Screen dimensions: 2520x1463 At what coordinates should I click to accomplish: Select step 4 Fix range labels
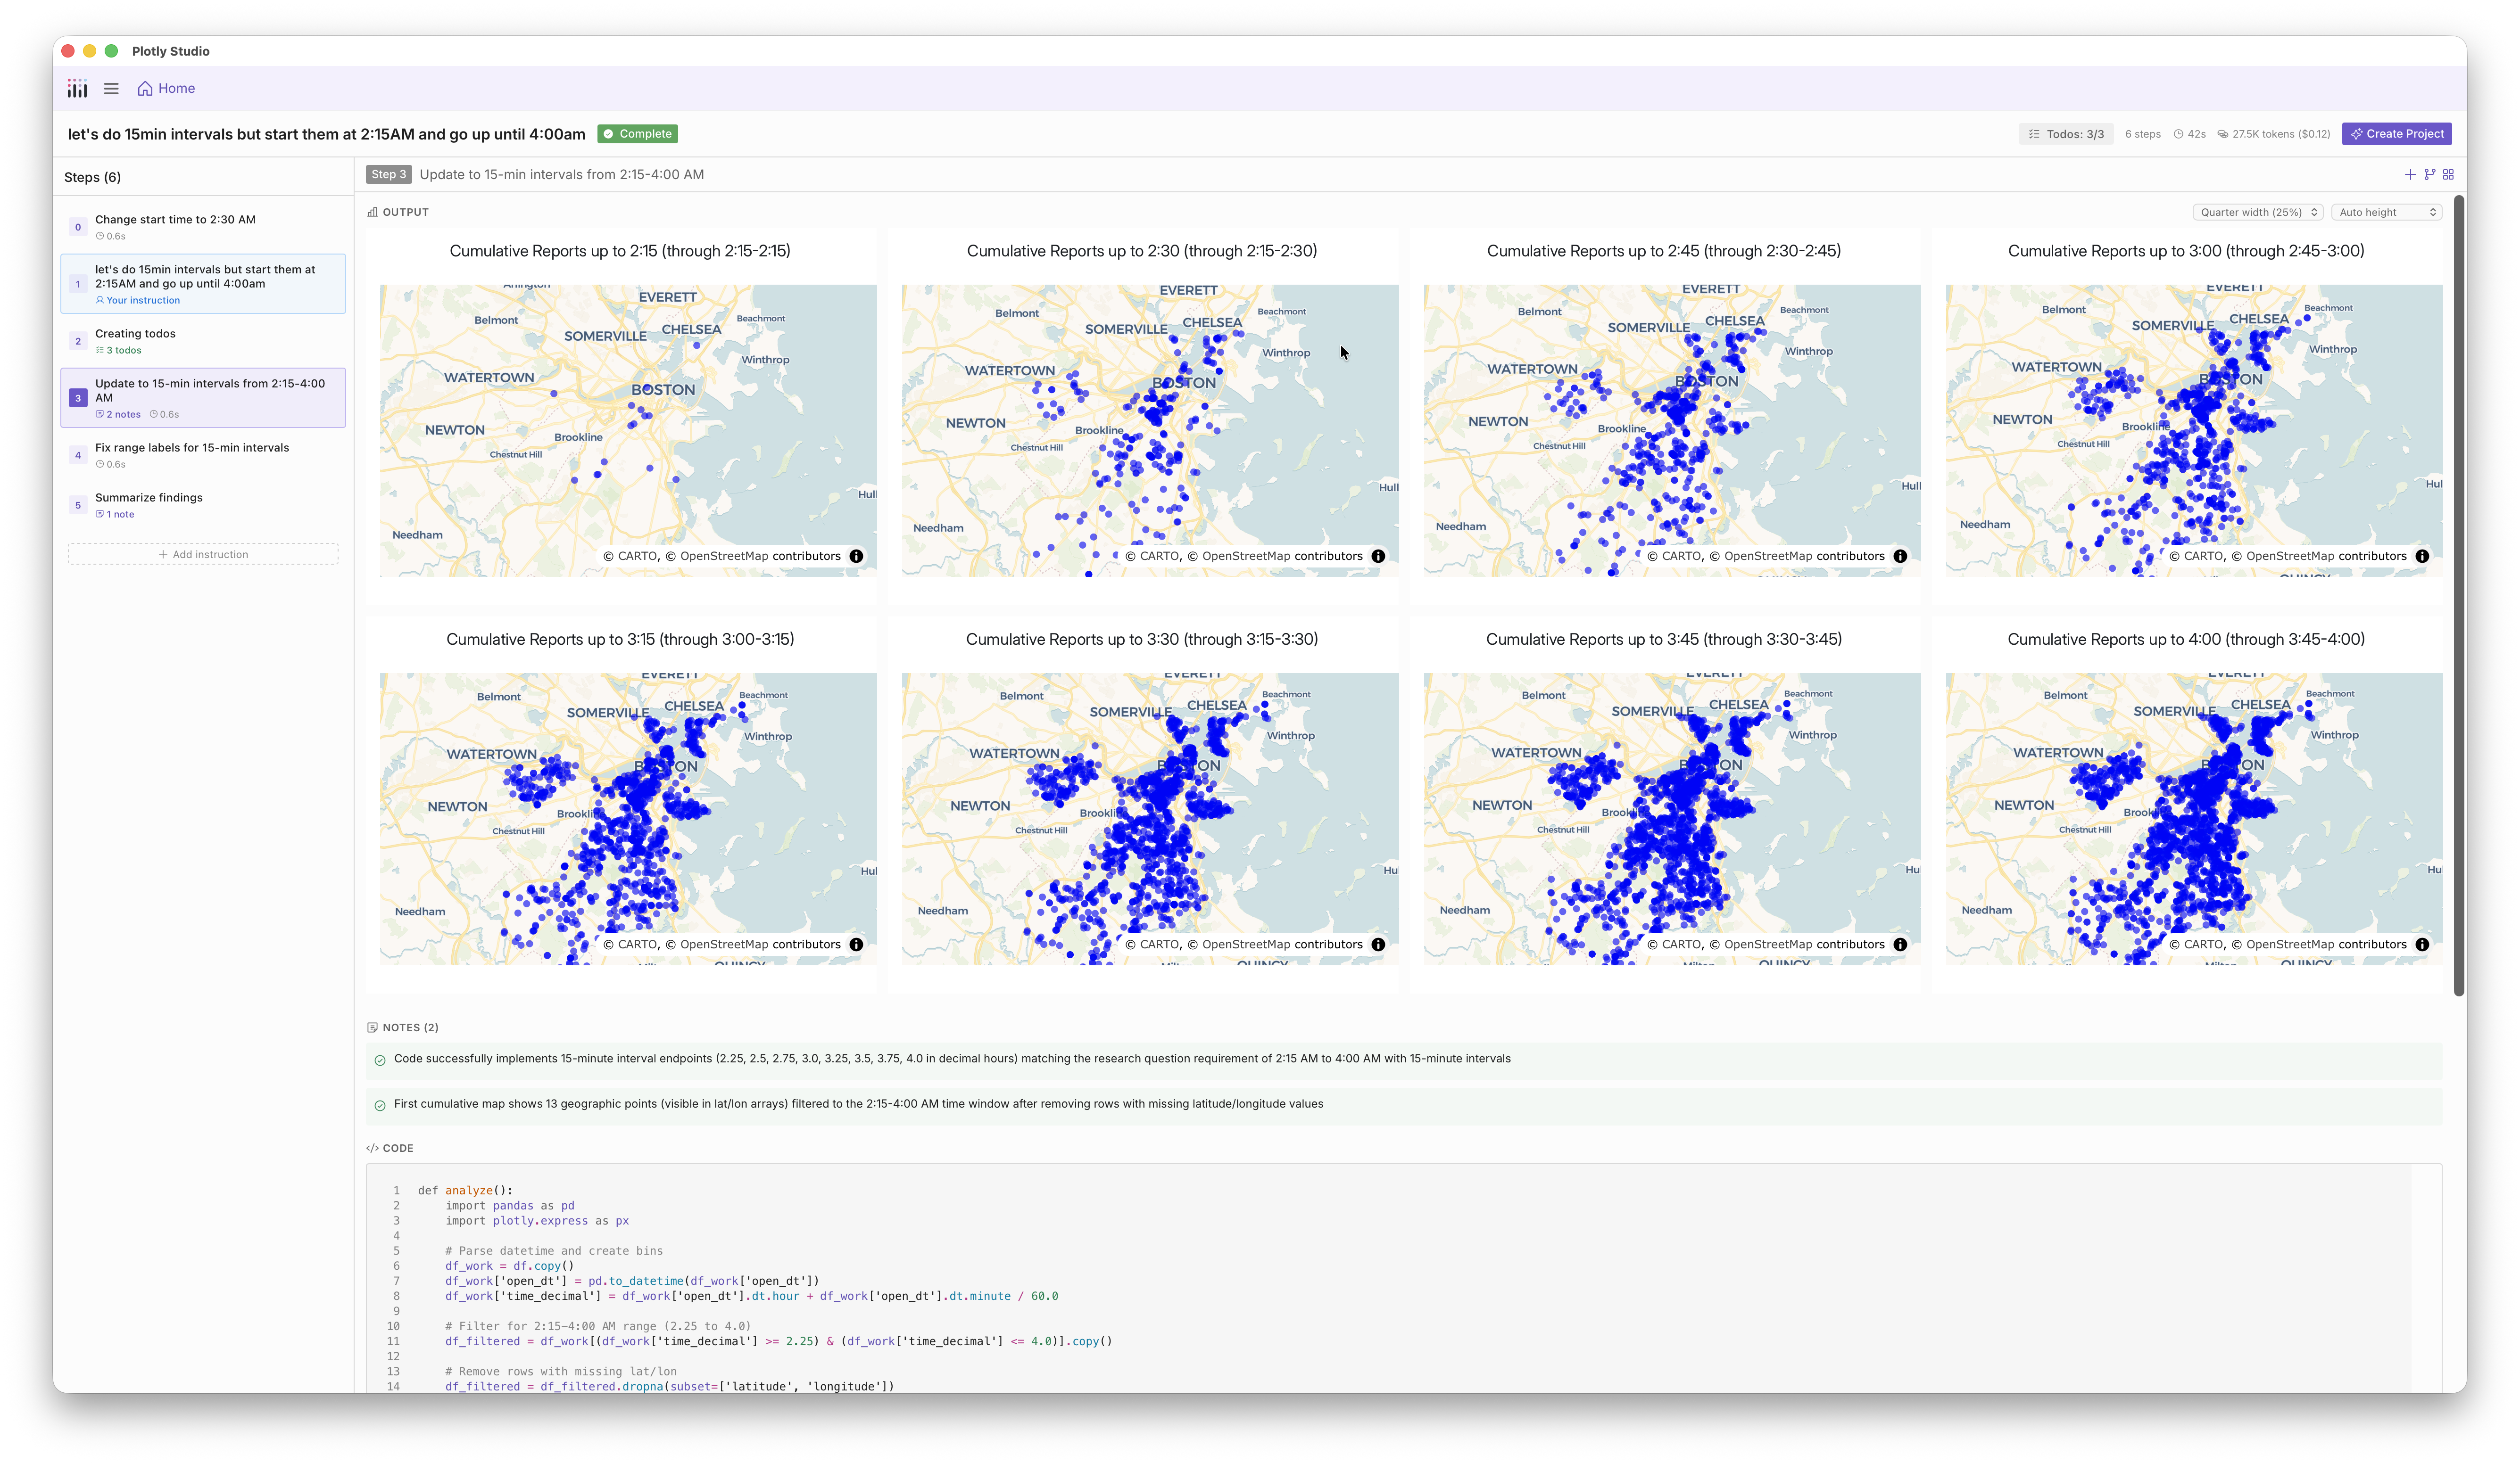(x=203, y=456)
